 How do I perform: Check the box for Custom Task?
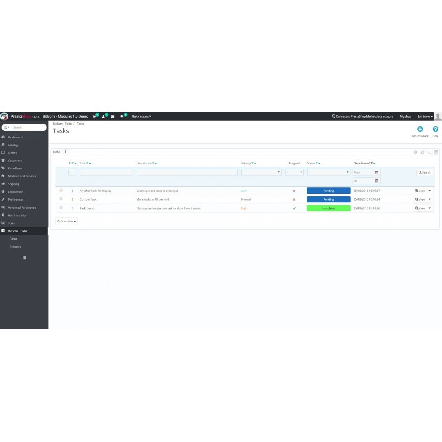point(61,199)
